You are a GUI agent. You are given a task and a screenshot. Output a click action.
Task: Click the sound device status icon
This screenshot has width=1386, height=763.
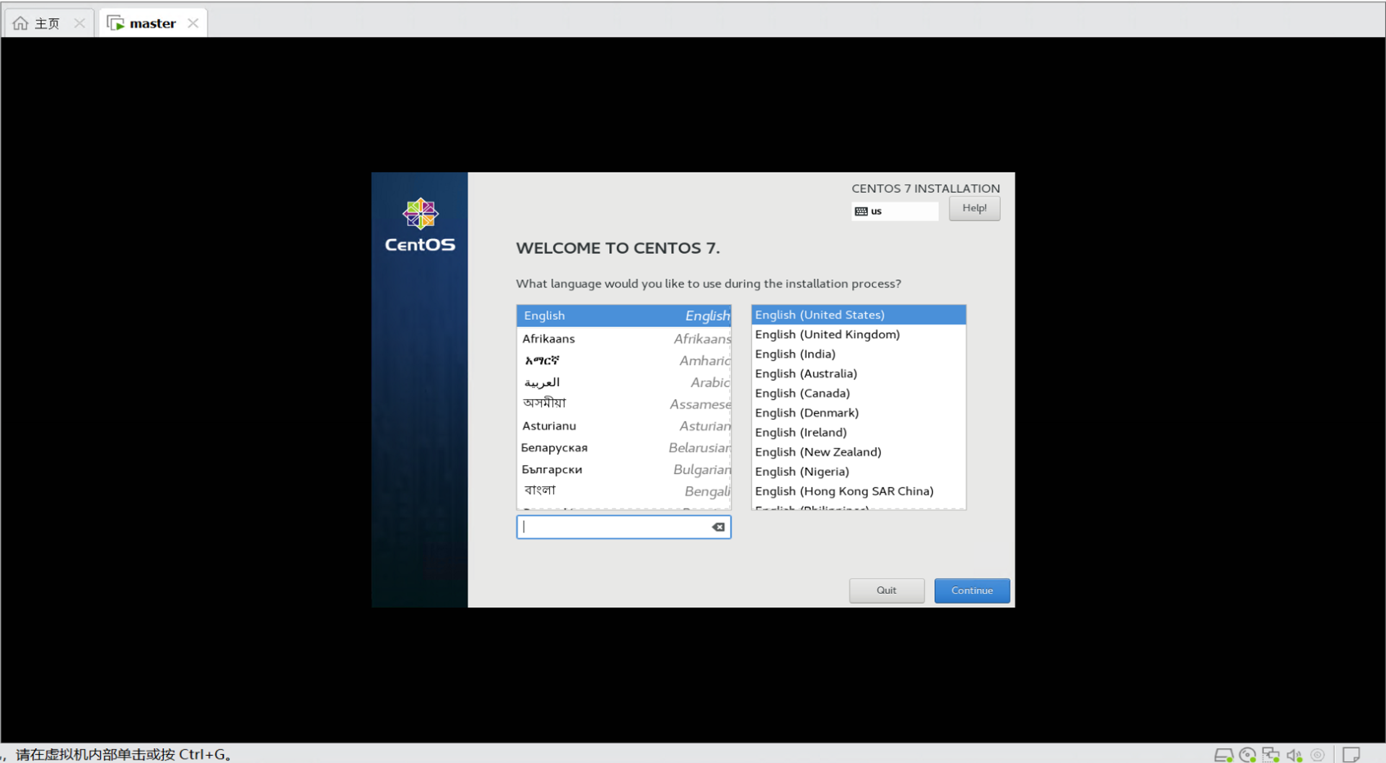tap(1293, 754)
